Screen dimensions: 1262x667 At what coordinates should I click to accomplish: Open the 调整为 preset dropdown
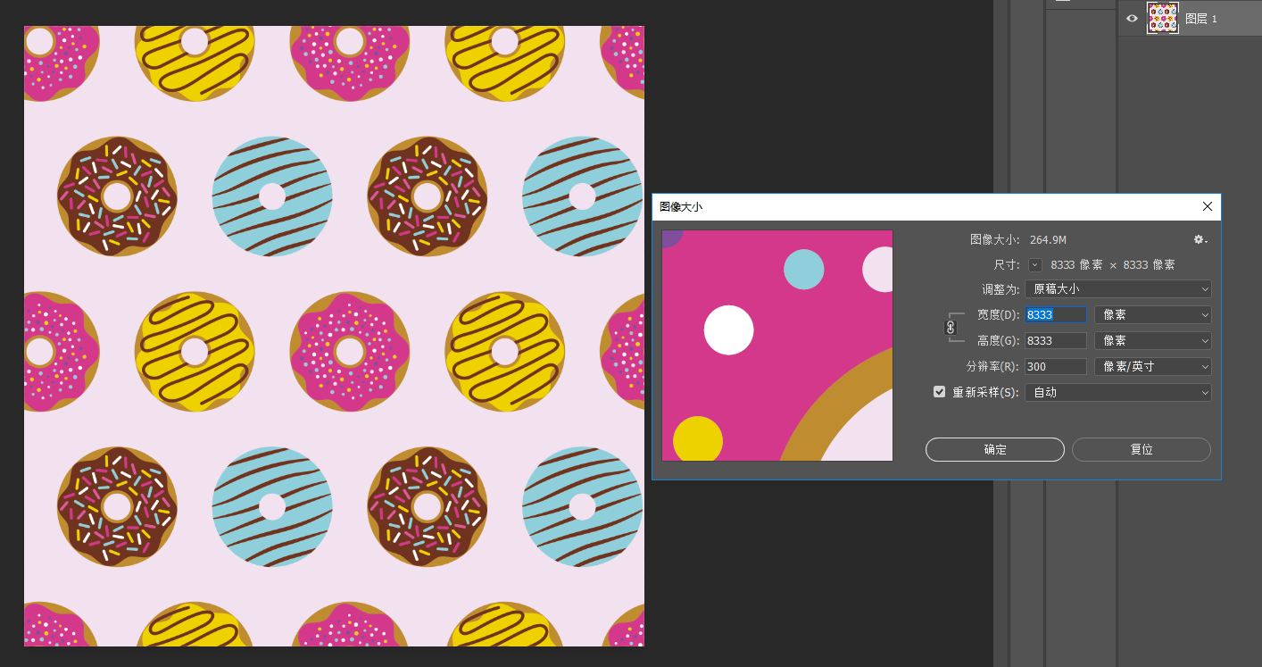[x=1117, y=289]
